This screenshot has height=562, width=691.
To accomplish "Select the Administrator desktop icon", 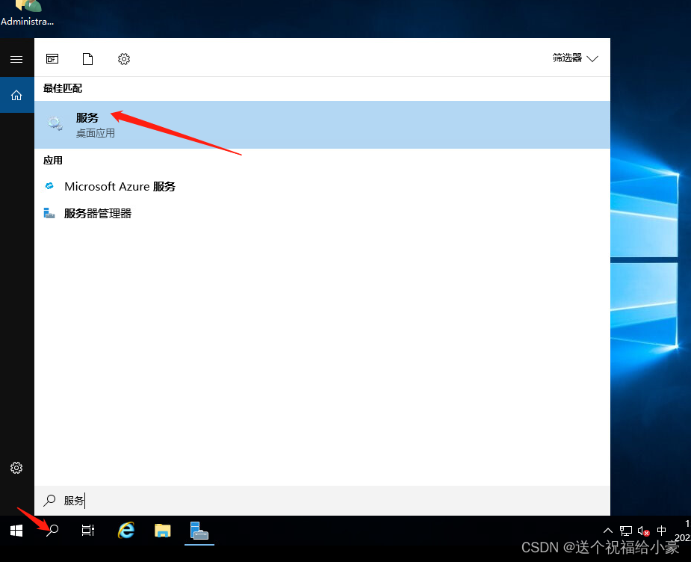I will tap(28, 13).
